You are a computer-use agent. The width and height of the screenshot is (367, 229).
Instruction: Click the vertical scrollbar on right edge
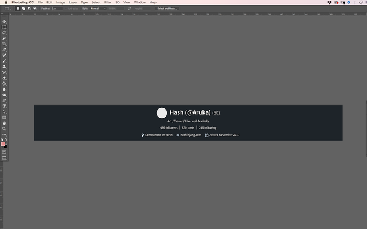tap(366, 129)
